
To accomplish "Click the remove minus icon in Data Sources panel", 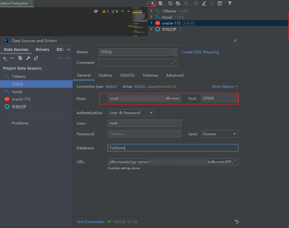I will click(x=12, y=58).
